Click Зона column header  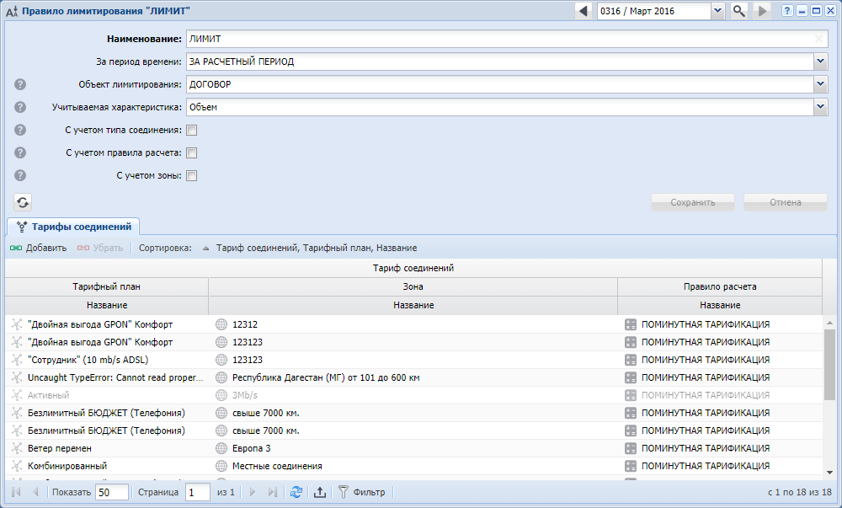pyautogui.click(x=413, y=286)
